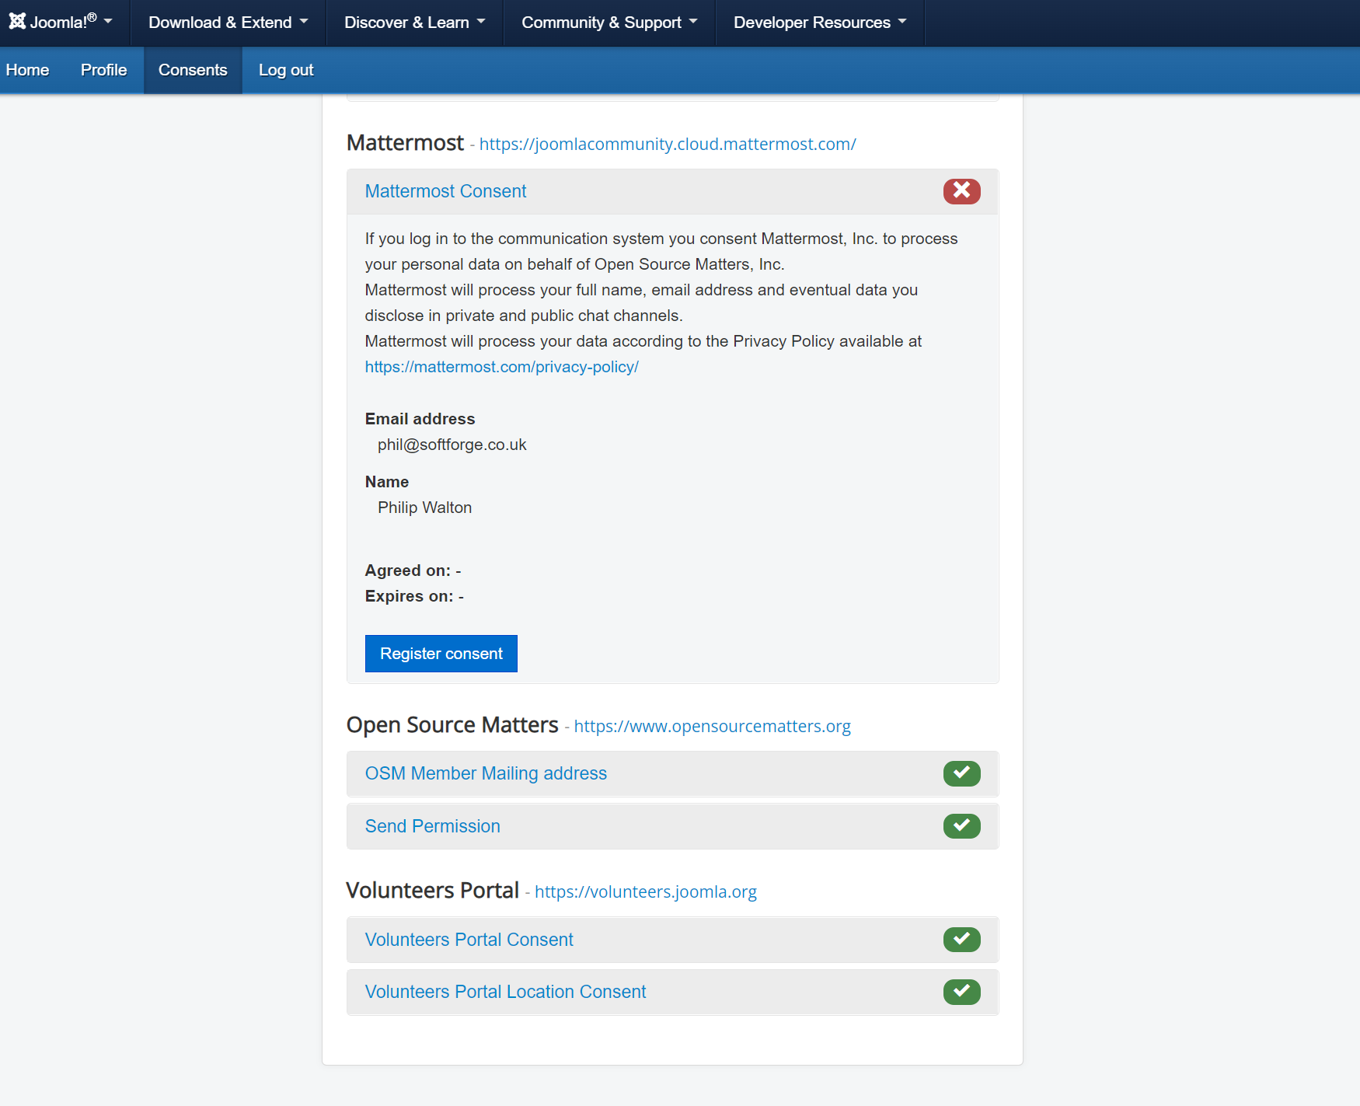Open Developer Resources dropdown
Screen dimensions: 1360x1106
coord(819,23)
